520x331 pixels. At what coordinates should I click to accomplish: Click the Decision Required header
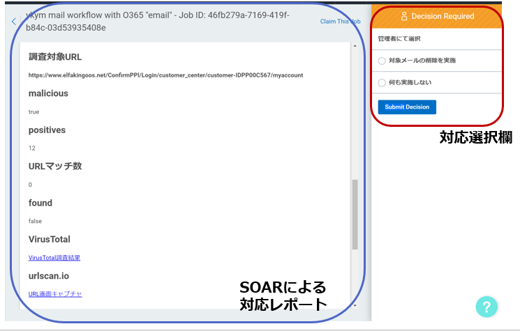tap(436, 16)
